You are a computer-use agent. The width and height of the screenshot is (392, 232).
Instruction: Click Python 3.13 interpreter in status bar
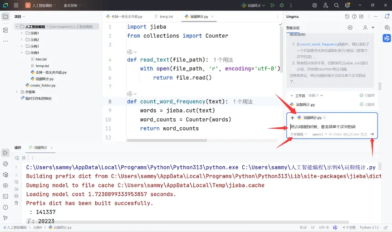click(x=369, y=227)
